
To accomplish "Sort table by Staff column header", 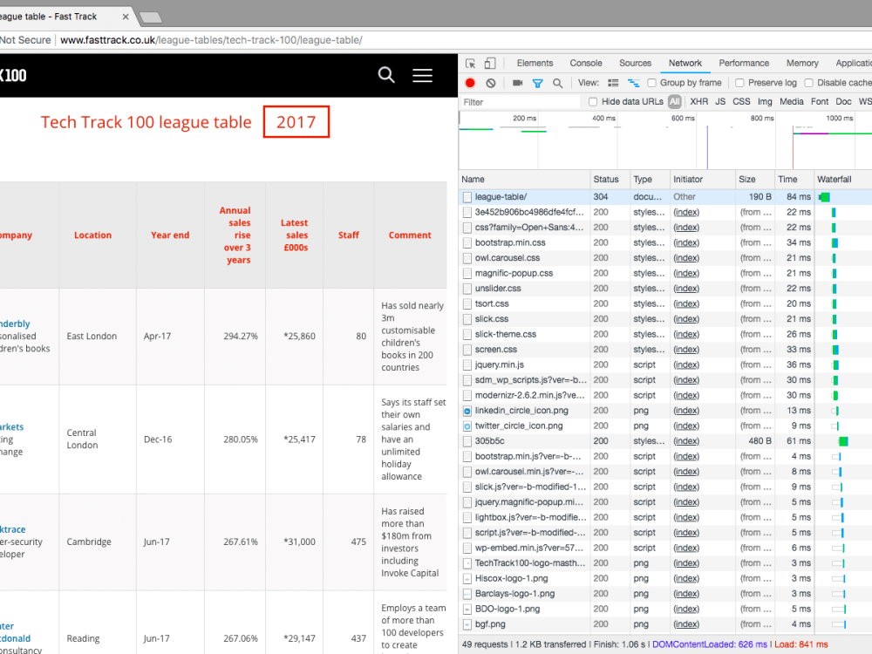I will click(x=349, y=235).
